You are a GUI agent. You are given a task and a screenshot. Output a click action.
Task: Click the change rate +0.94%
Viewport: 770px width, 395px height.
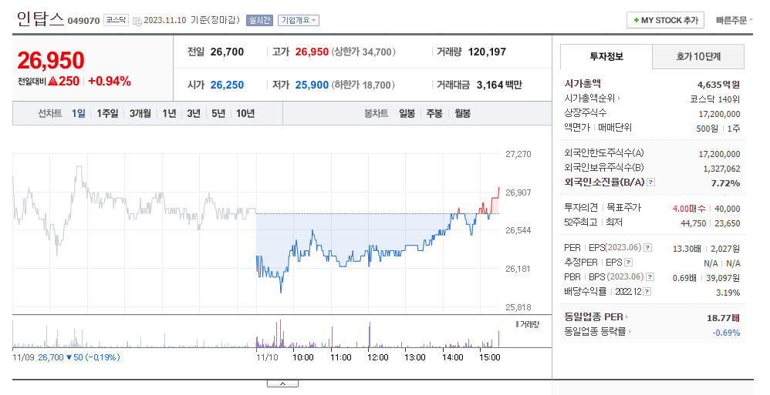pyautogui.click(x=109, y=82)
